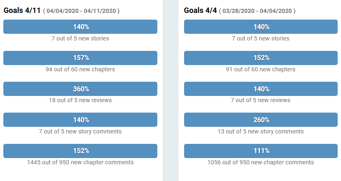Select Goals 4/4 new reviews 140% bar
Image resolution: width=341 pixels, height=181 pixels.
261,89
